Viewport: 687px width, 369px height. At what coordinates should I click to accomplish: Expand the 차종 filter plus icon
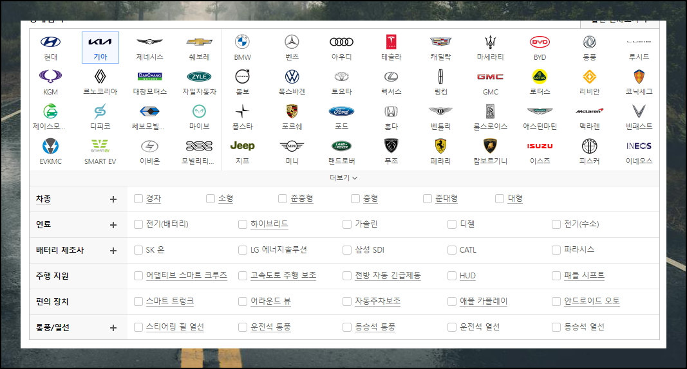pos(113,199)
